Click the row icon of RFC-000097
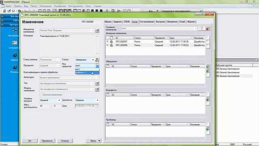 point(112,41)
